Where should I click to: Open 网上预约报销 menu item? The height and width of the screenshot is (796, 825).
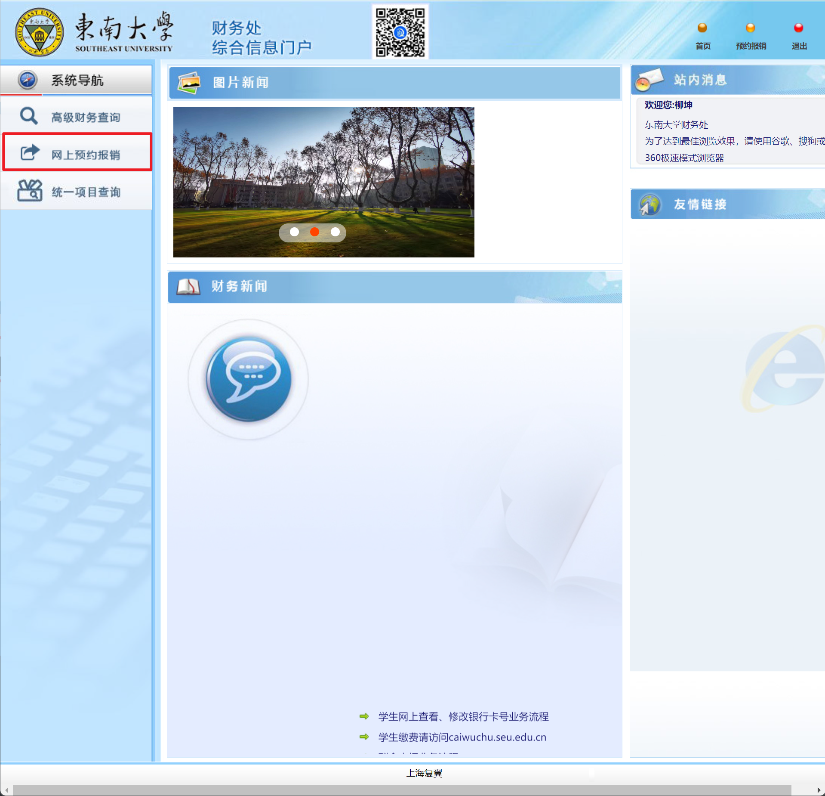pos(86,155)
